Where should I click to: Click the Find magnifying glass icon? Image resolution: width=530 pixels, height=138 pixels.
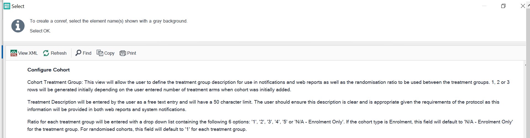point(78,53)
